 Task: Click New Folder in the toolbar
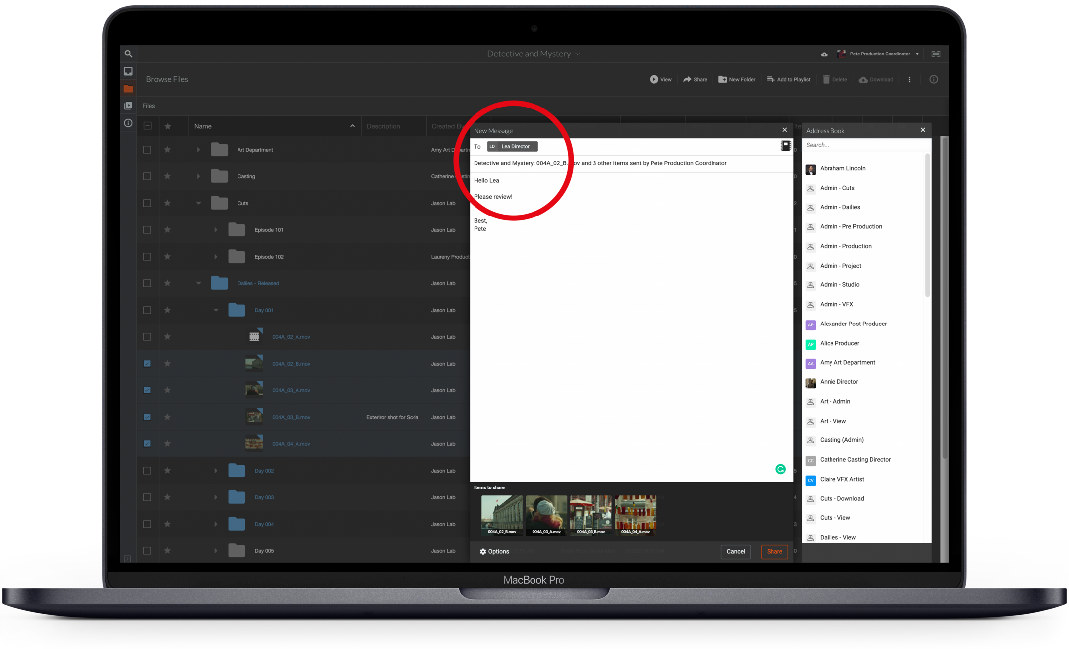pyautogui.click(x=737, y=79)
